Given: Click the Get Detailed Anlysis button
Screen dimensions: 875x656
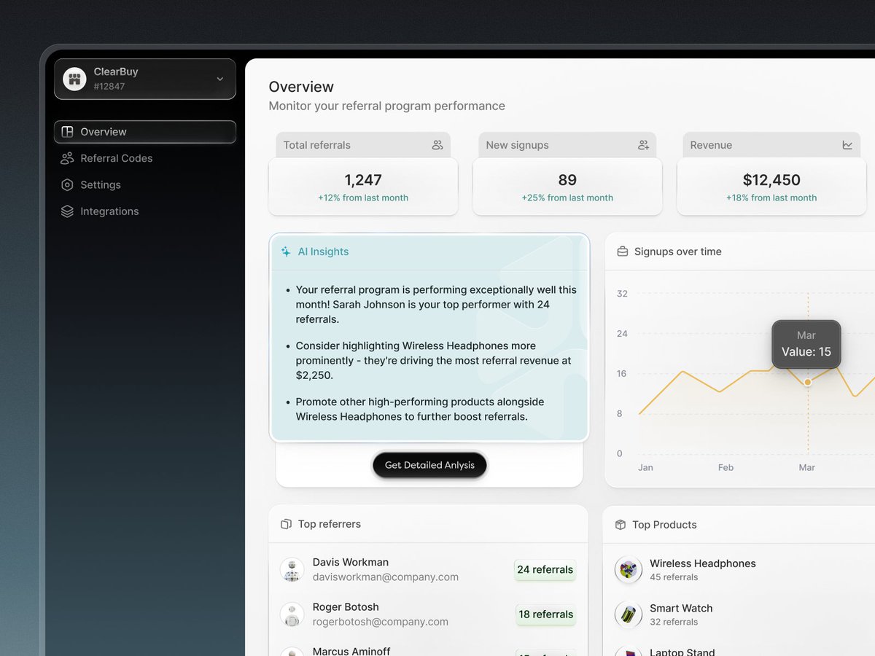Looking at the screenshot, I should point(429,465).
